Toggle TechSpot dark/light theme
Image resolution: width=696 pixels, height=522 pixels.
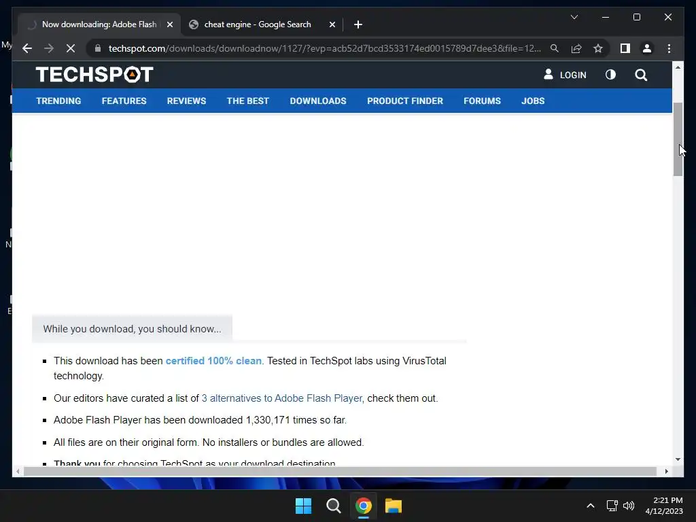click(x=611, y=75)
